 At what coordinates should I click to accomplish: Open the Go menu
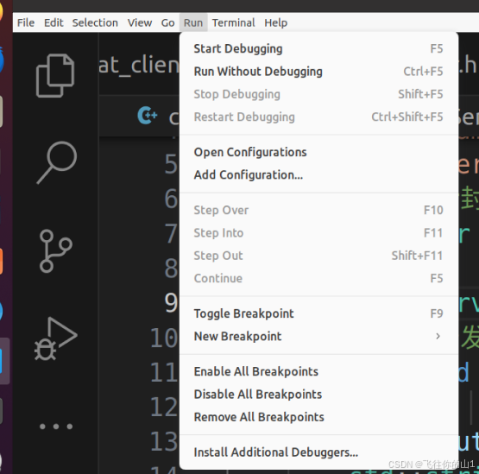(x=167, y=22)
